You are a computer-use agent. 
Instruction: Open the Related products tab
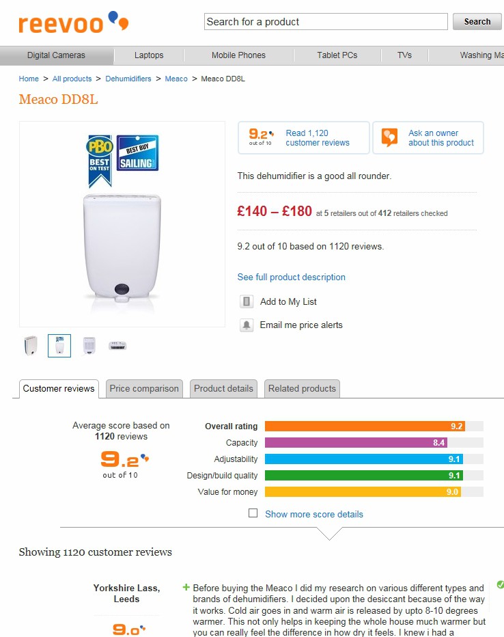[x=302, y=389]
